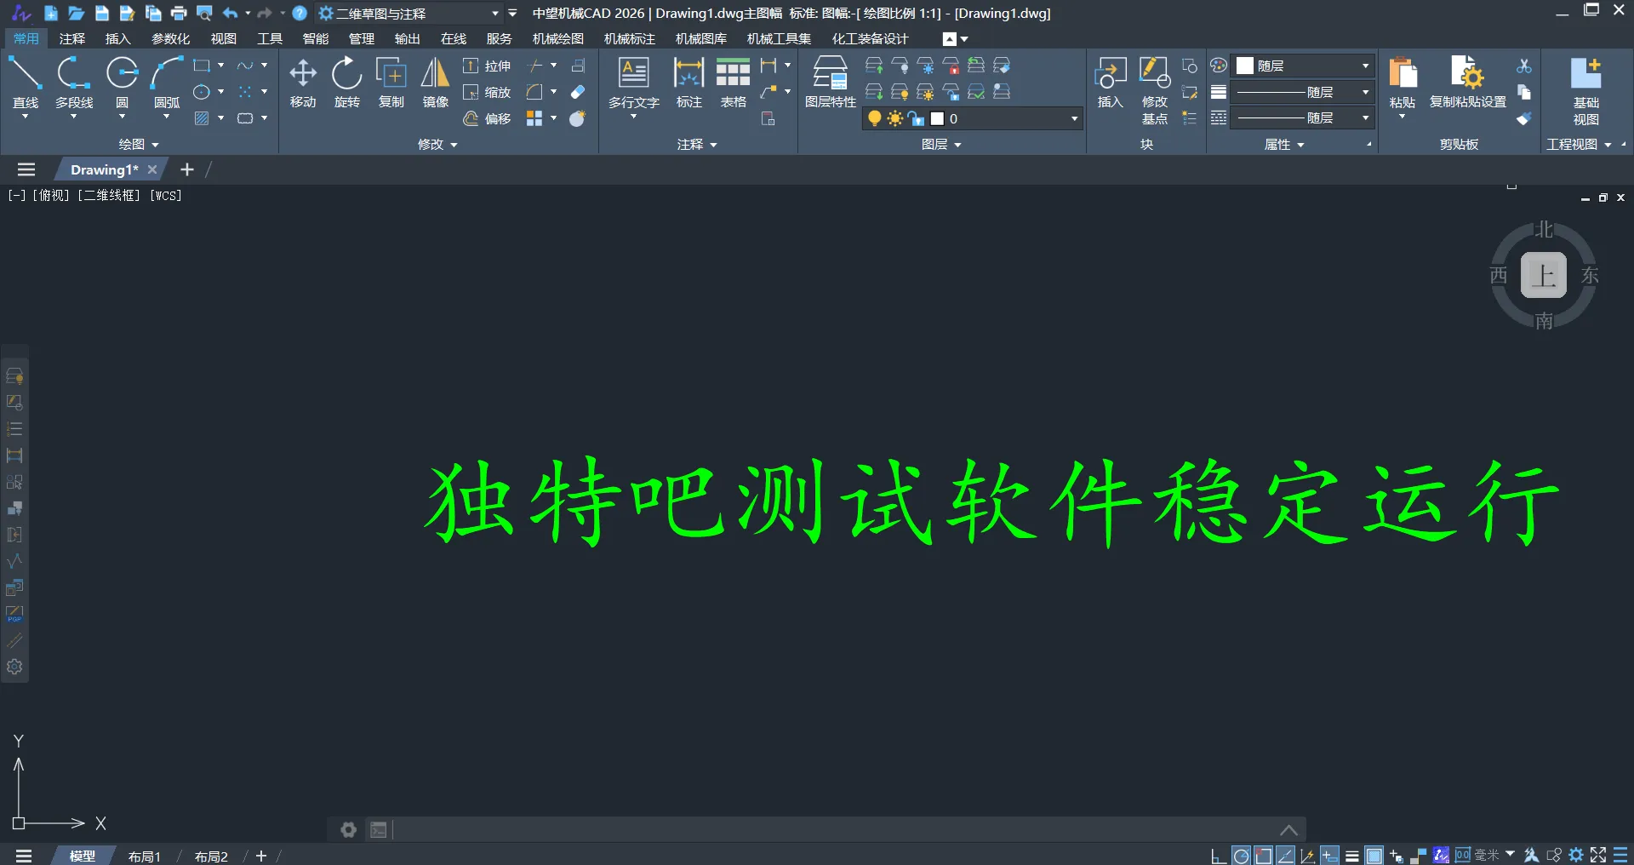
Task: Switch to the 布局1 layout tab
Action: (x=144, y=856)
